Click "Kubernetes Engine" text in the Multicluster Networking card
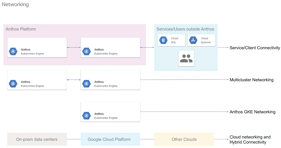This screenshot has height=148, width=281. point(106,86)
